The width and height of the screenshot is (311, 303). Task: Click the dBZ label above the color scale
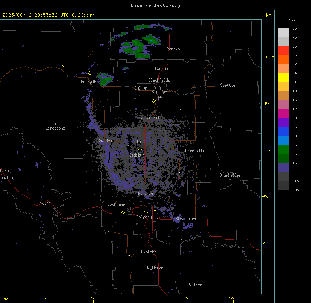pyautogui.click(x=292, y=19)
